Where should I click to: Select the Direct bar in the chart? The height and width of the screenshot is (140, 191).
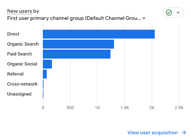pyautogui.click(x=99, y=34)
